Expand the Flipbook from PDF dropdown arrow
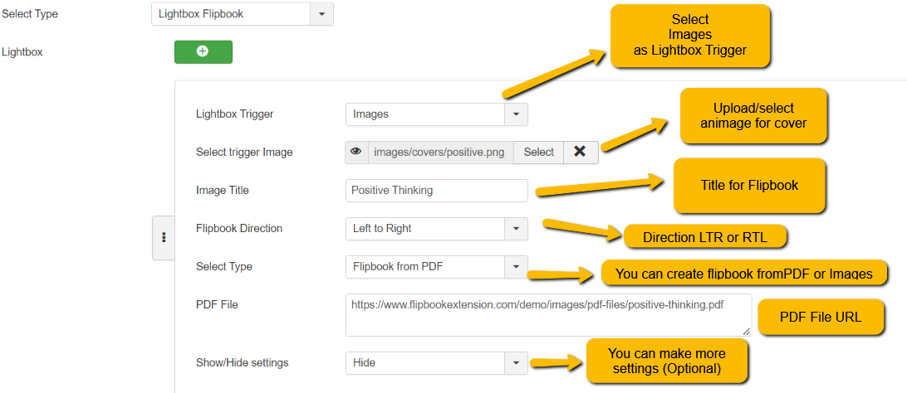907x393 pixels. pos(516,267)
